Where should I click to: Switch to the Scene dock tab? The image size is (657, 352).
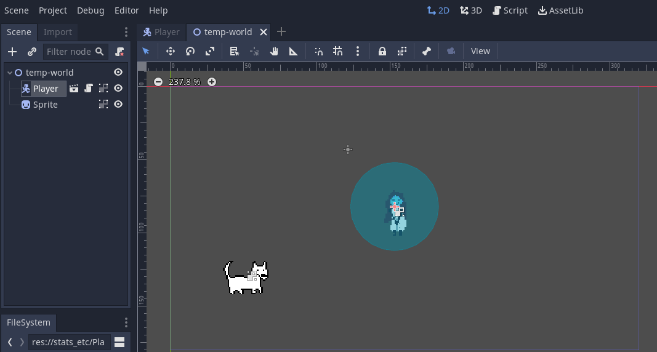tap(19, 32)
